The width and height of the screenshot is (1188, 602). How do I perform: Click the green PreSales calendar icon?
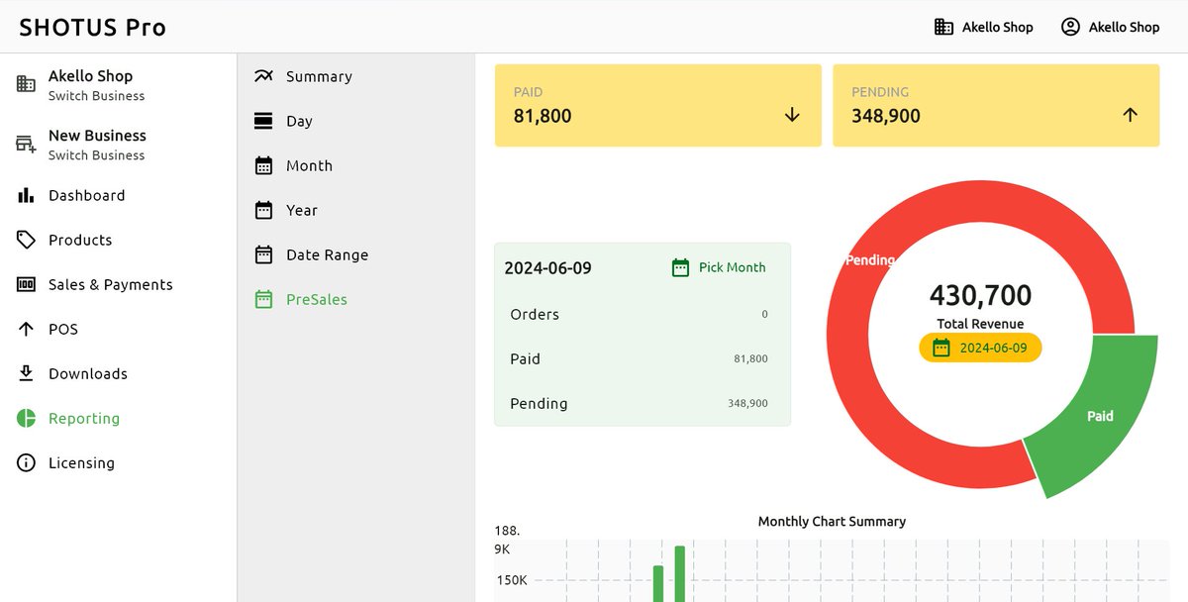pyautogui.click(x=263, y=299)
